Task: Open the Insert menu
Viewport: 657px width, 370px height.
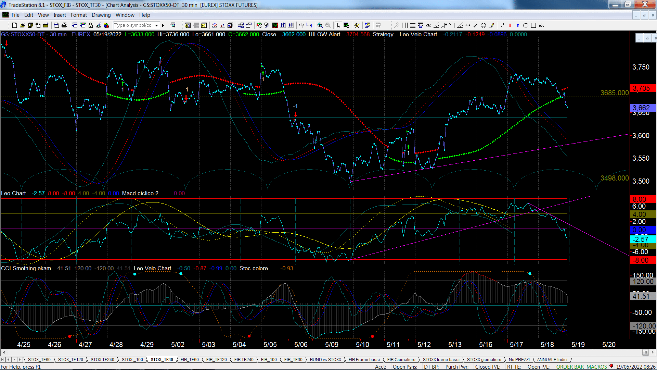Action: point(60,15)
